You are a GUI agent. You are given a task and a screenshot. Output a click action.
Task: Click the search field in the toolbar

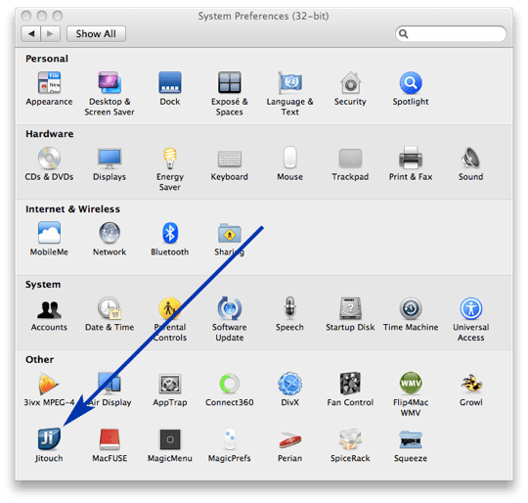pyautogui.click(x=451, y=33)
